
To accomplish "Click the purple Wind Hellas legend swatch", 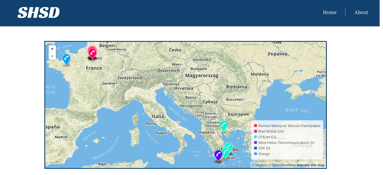I will [256, 142].
